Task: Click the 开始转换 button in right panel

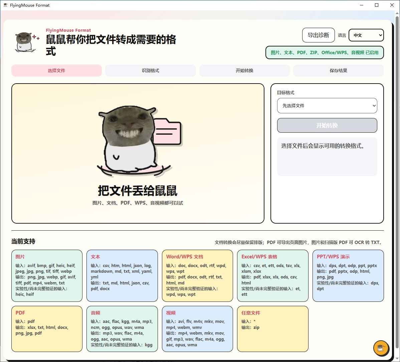Action: pyautogui.click(x=327, y=125)
